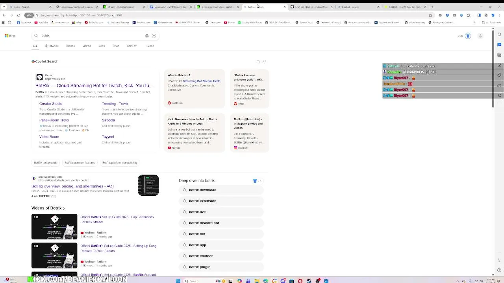This screenshot has height=283, width=504.
Task: Open sidebar news page icon
Action: click(x=499, y=55)
